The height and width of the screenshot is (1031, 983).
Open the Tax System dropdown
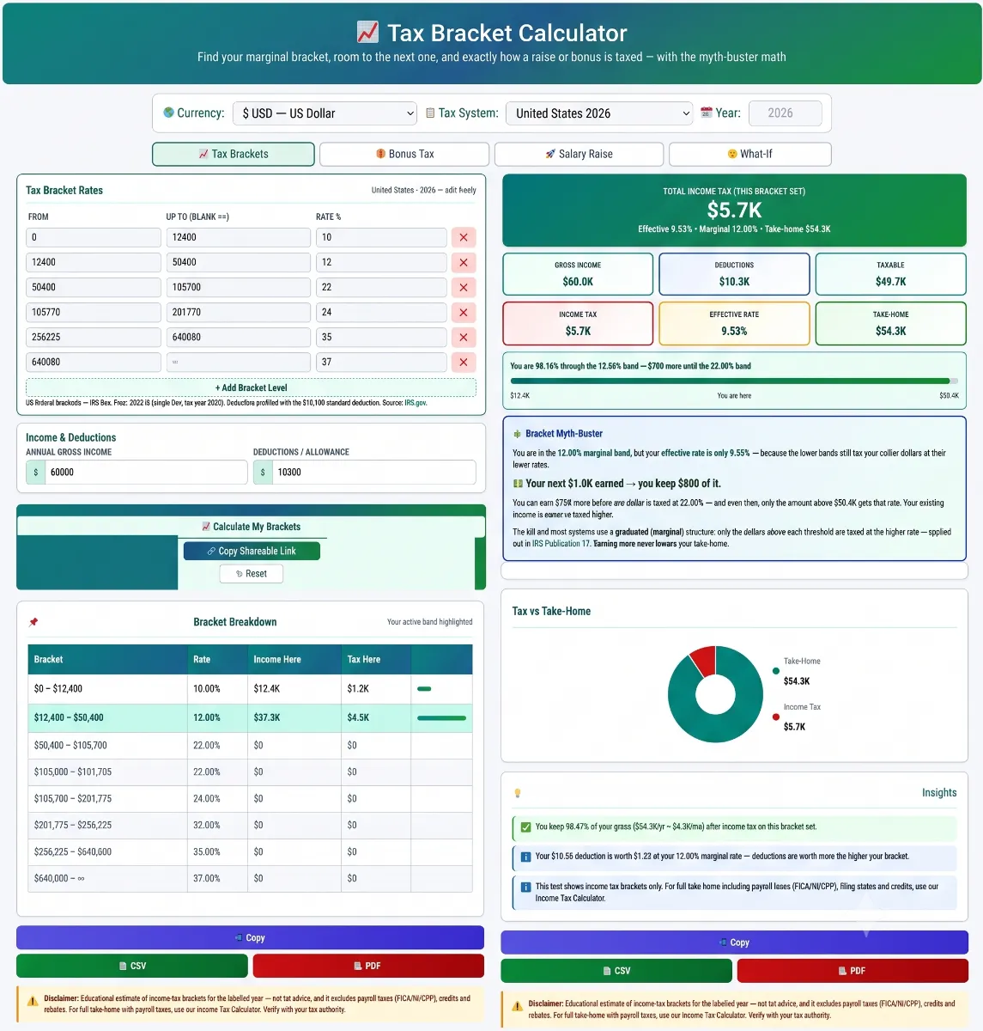pyautogui.click(x=599, y=113)
